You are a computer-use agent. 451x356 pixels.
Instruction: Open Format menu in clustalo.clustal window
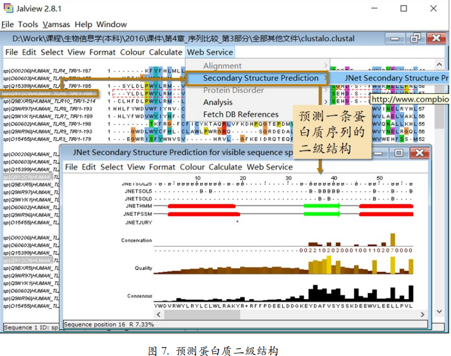[x=102, y=52]
